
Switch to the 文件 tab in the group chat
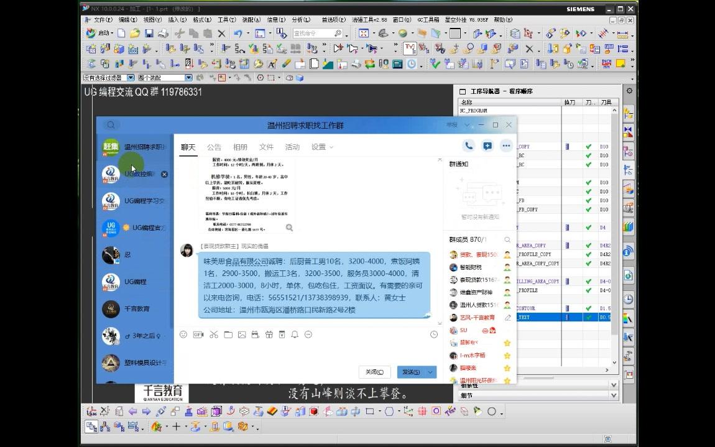[266, 146]
